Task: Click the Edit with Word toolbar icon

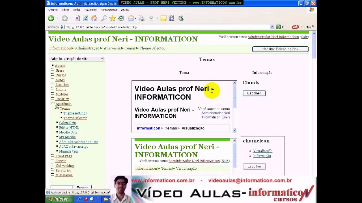Action: [x=151, y=18]
